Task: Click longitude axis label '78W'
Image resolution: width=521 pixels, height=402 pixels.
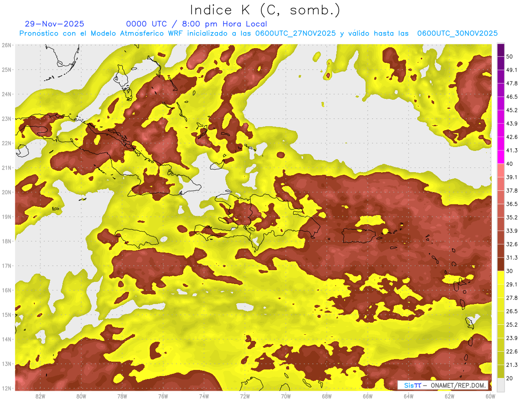Action: pos(122,396)
